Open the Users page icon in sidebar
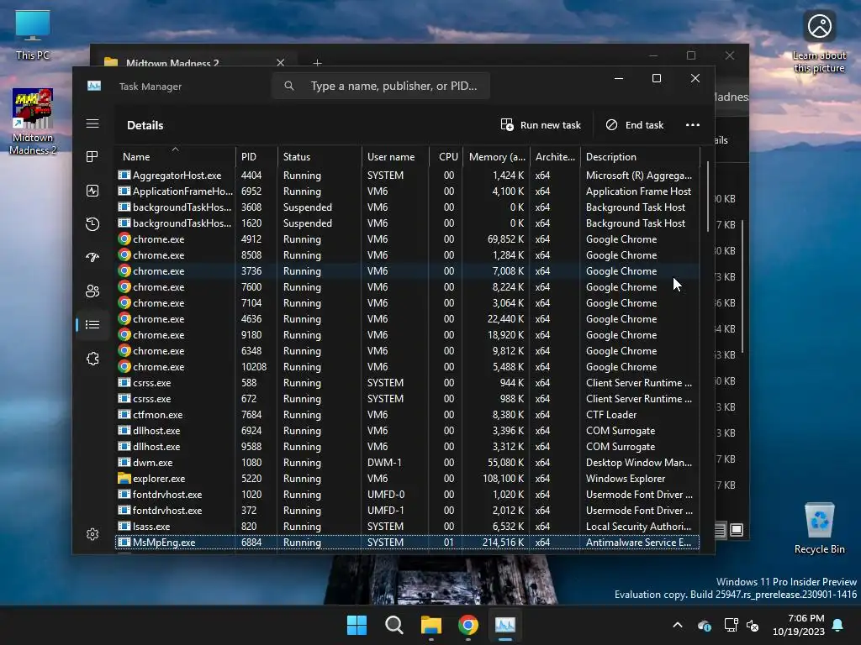Image resolution: width=861 pixels, height=645 pixels. click(x=92, y=291)
